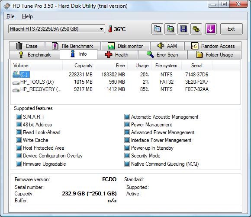Toggle the 48-bit Address checkbox
Viewport: 251px width, 217px height.
click(19, 124)
